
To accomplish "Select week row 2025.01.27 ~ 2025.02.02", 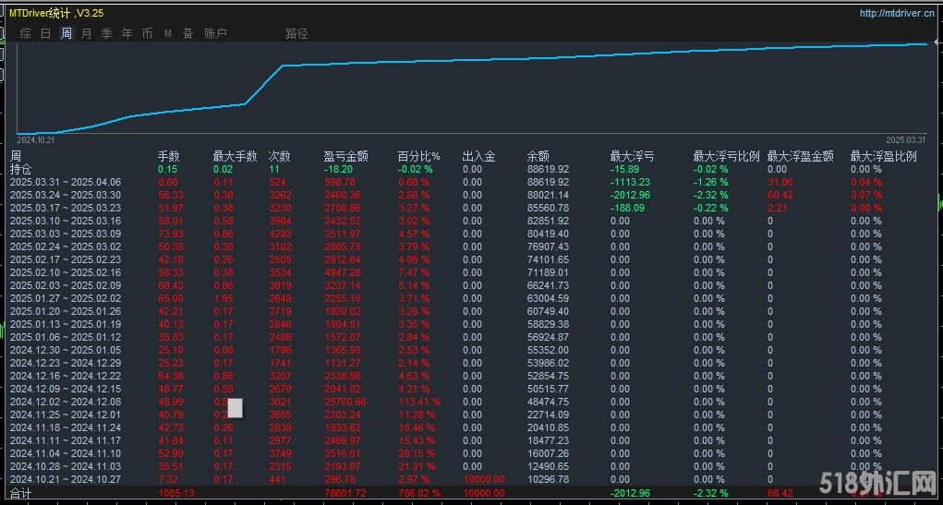I will tap(66, 298).
